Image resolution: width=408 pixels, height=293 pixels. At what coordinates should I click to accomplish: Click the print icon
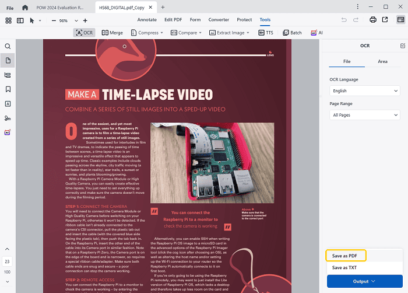point(372,20)
